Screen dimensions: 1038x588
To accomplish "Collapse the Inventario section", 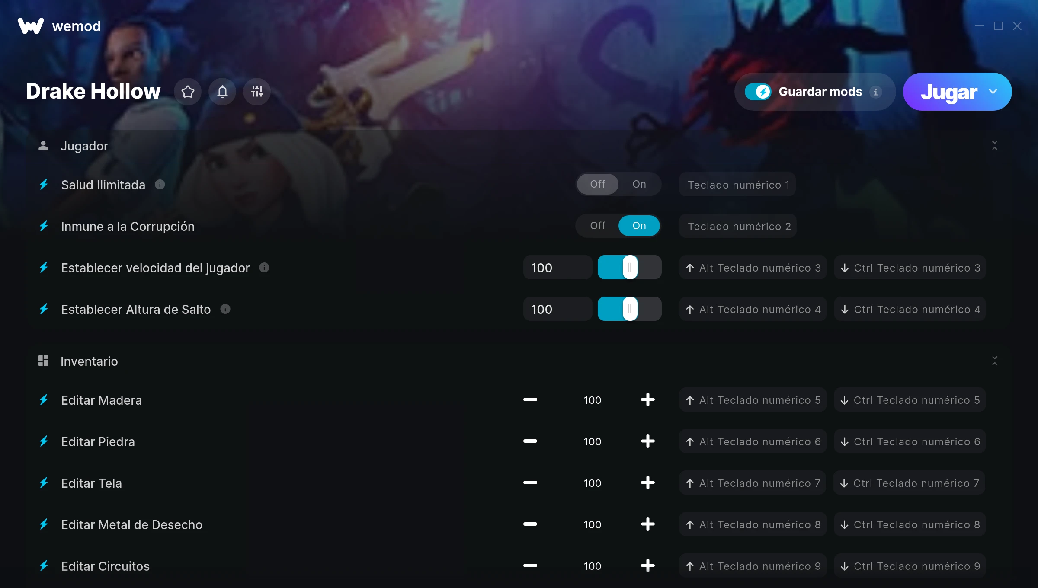I will (x=995, y=361).
